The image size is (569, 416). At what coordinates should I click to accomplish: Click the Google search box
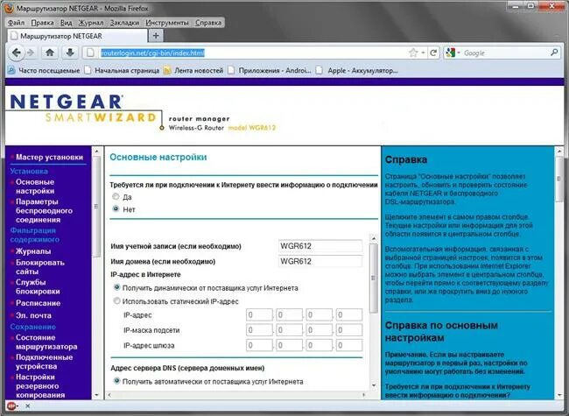(504, 53)
